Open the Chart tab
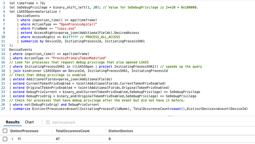The image size is (255, 144). (29, 122)
